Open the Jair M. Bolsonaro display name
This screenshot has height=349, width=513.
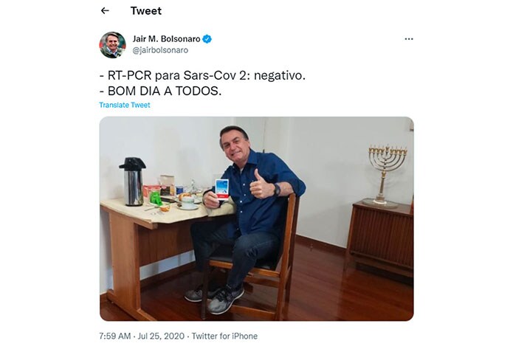pos(166,39)
